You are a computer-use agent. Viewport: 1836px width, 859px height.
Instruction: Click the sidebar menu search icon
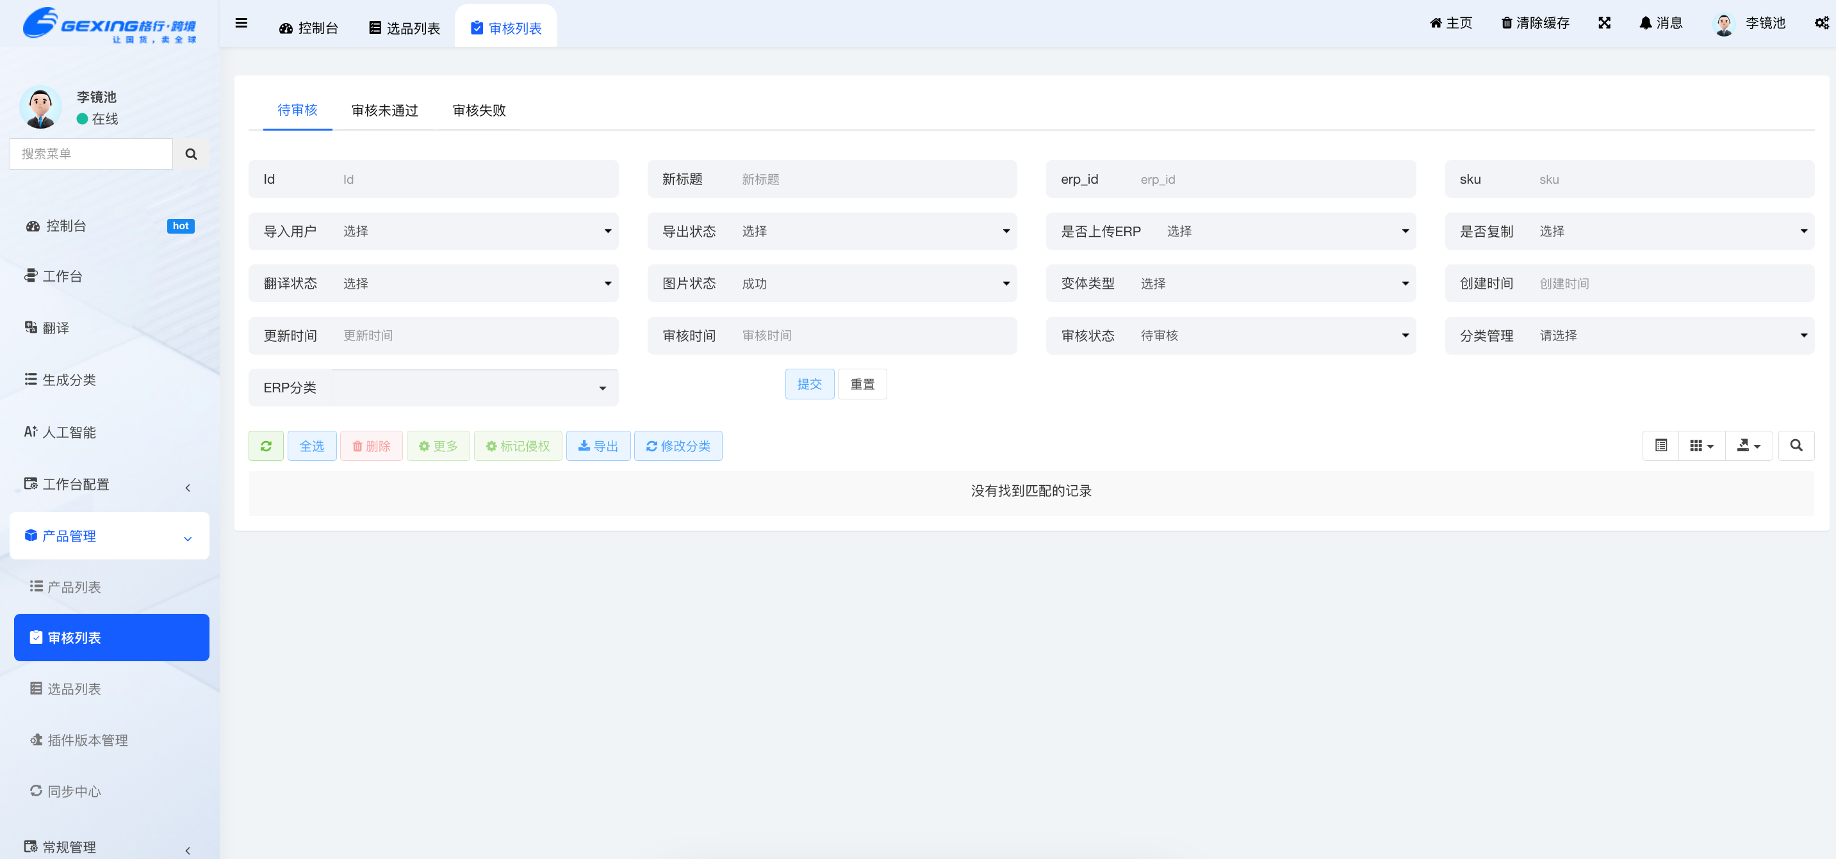191,154
